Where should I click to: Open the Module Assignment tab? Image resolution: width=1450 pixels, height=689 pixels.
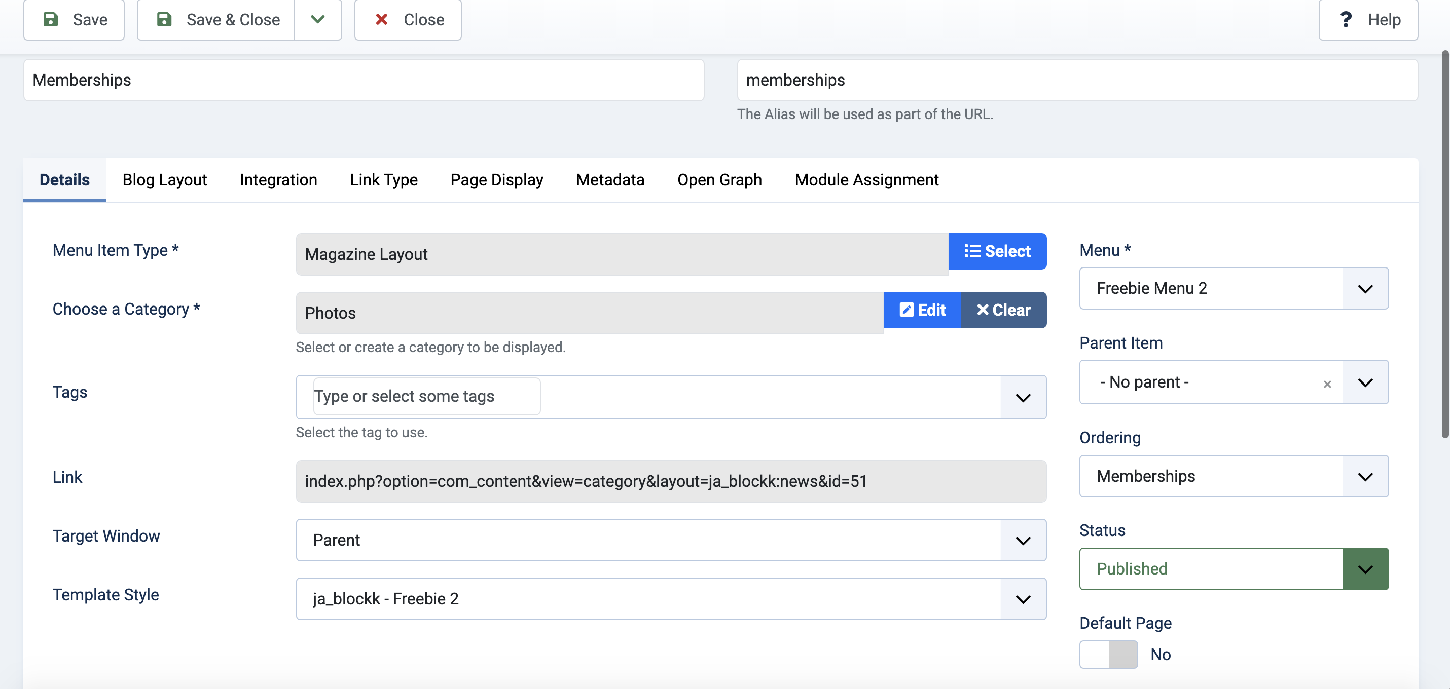click(x=866, y=180)
